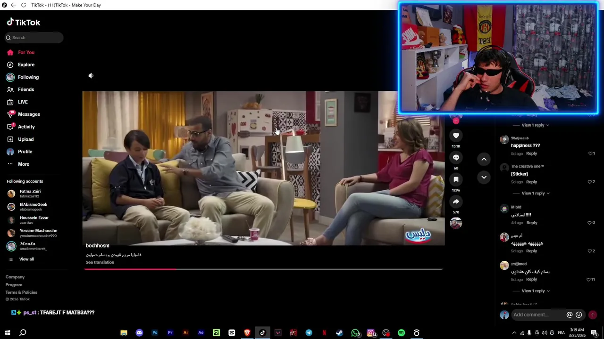Show hidden system tray icons chevron

(514, 333)
